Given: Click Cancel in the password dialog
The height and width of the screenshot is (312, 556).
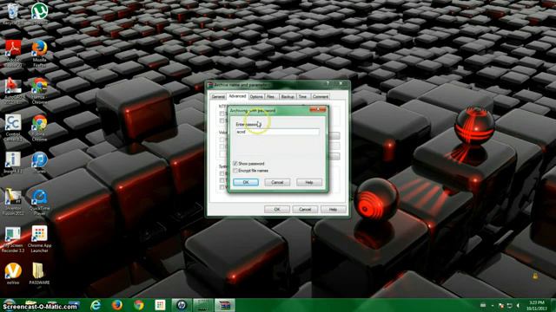Looking at the screenshot, I should 277,182.
